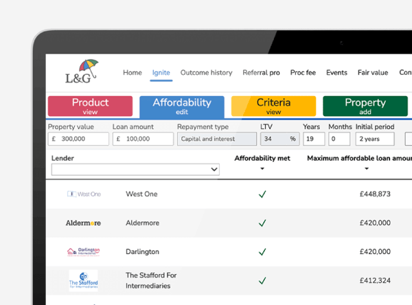Open the Proc fee page

click(x=303, y=73)
